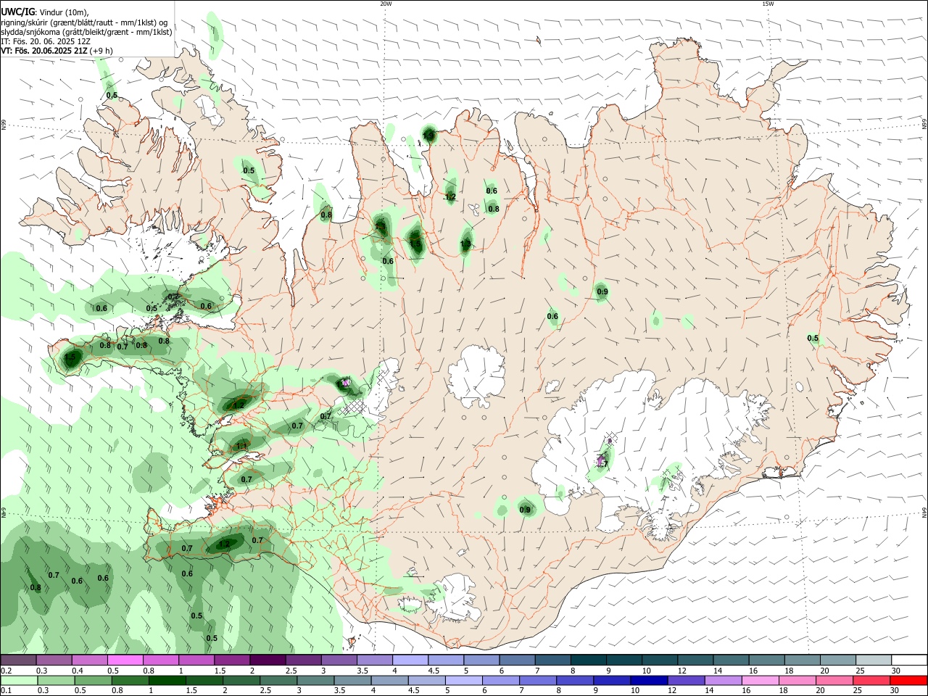The width and height of the screenshot is (928, 696).
Task: Click the lavender 14 swatch, lower legend row
Action: click(x=722, y=680)
